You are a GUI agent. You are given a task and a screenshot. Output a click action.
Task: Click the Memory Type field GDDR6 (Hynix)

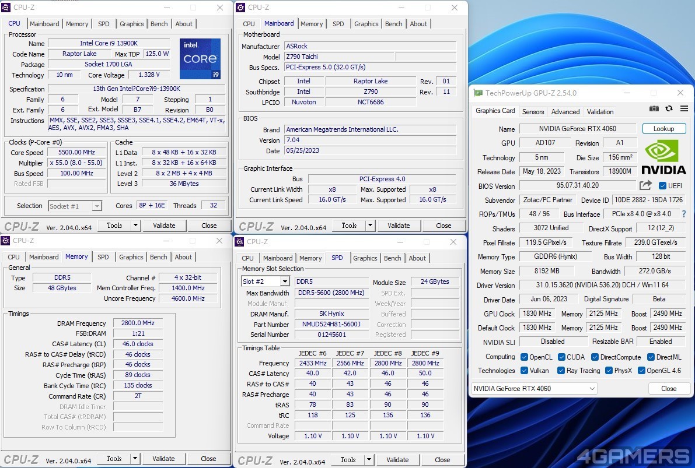(556, 256)
